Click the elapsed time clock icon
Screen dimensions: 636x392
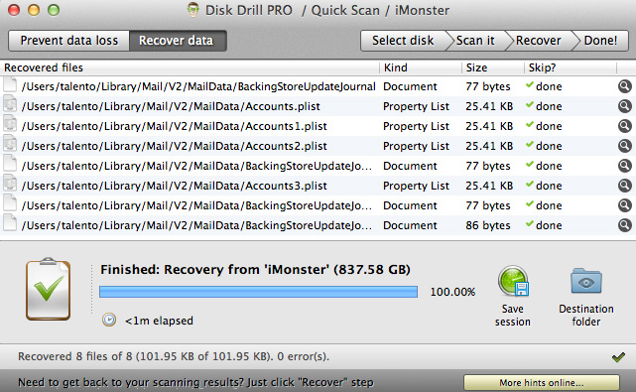click(x=109, y=321)
